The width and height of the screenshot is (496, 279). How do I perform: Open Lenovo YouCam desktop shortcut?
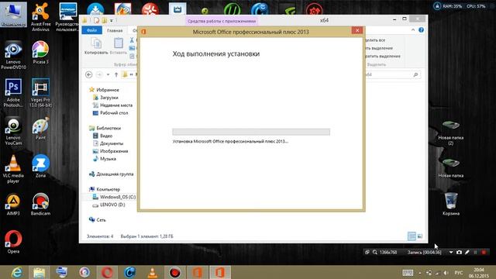(x=13, y=131)
